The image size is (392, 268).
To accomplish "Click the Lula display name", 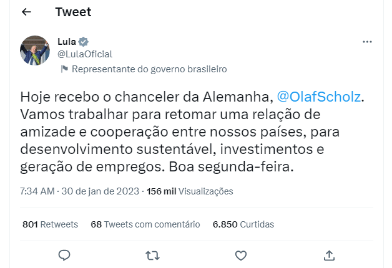I will click(66, 42).
